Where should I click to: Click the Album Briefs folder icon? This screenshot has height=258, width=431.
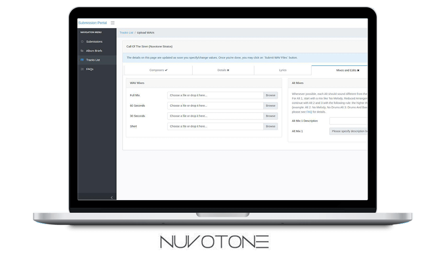point(82,51)
